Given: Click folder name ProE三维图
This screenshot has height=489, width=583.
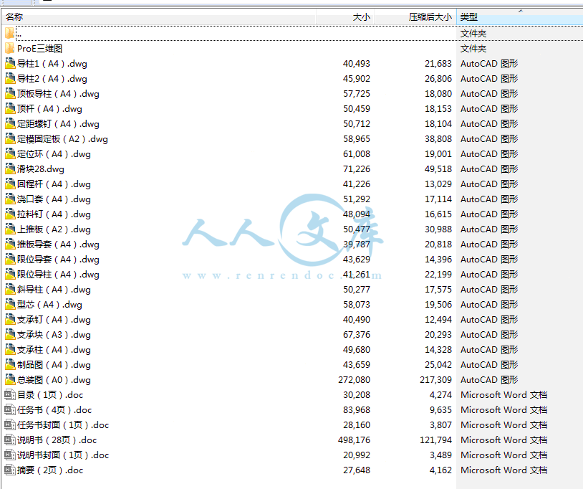Looking at the screenshot, I should point(40,49).
